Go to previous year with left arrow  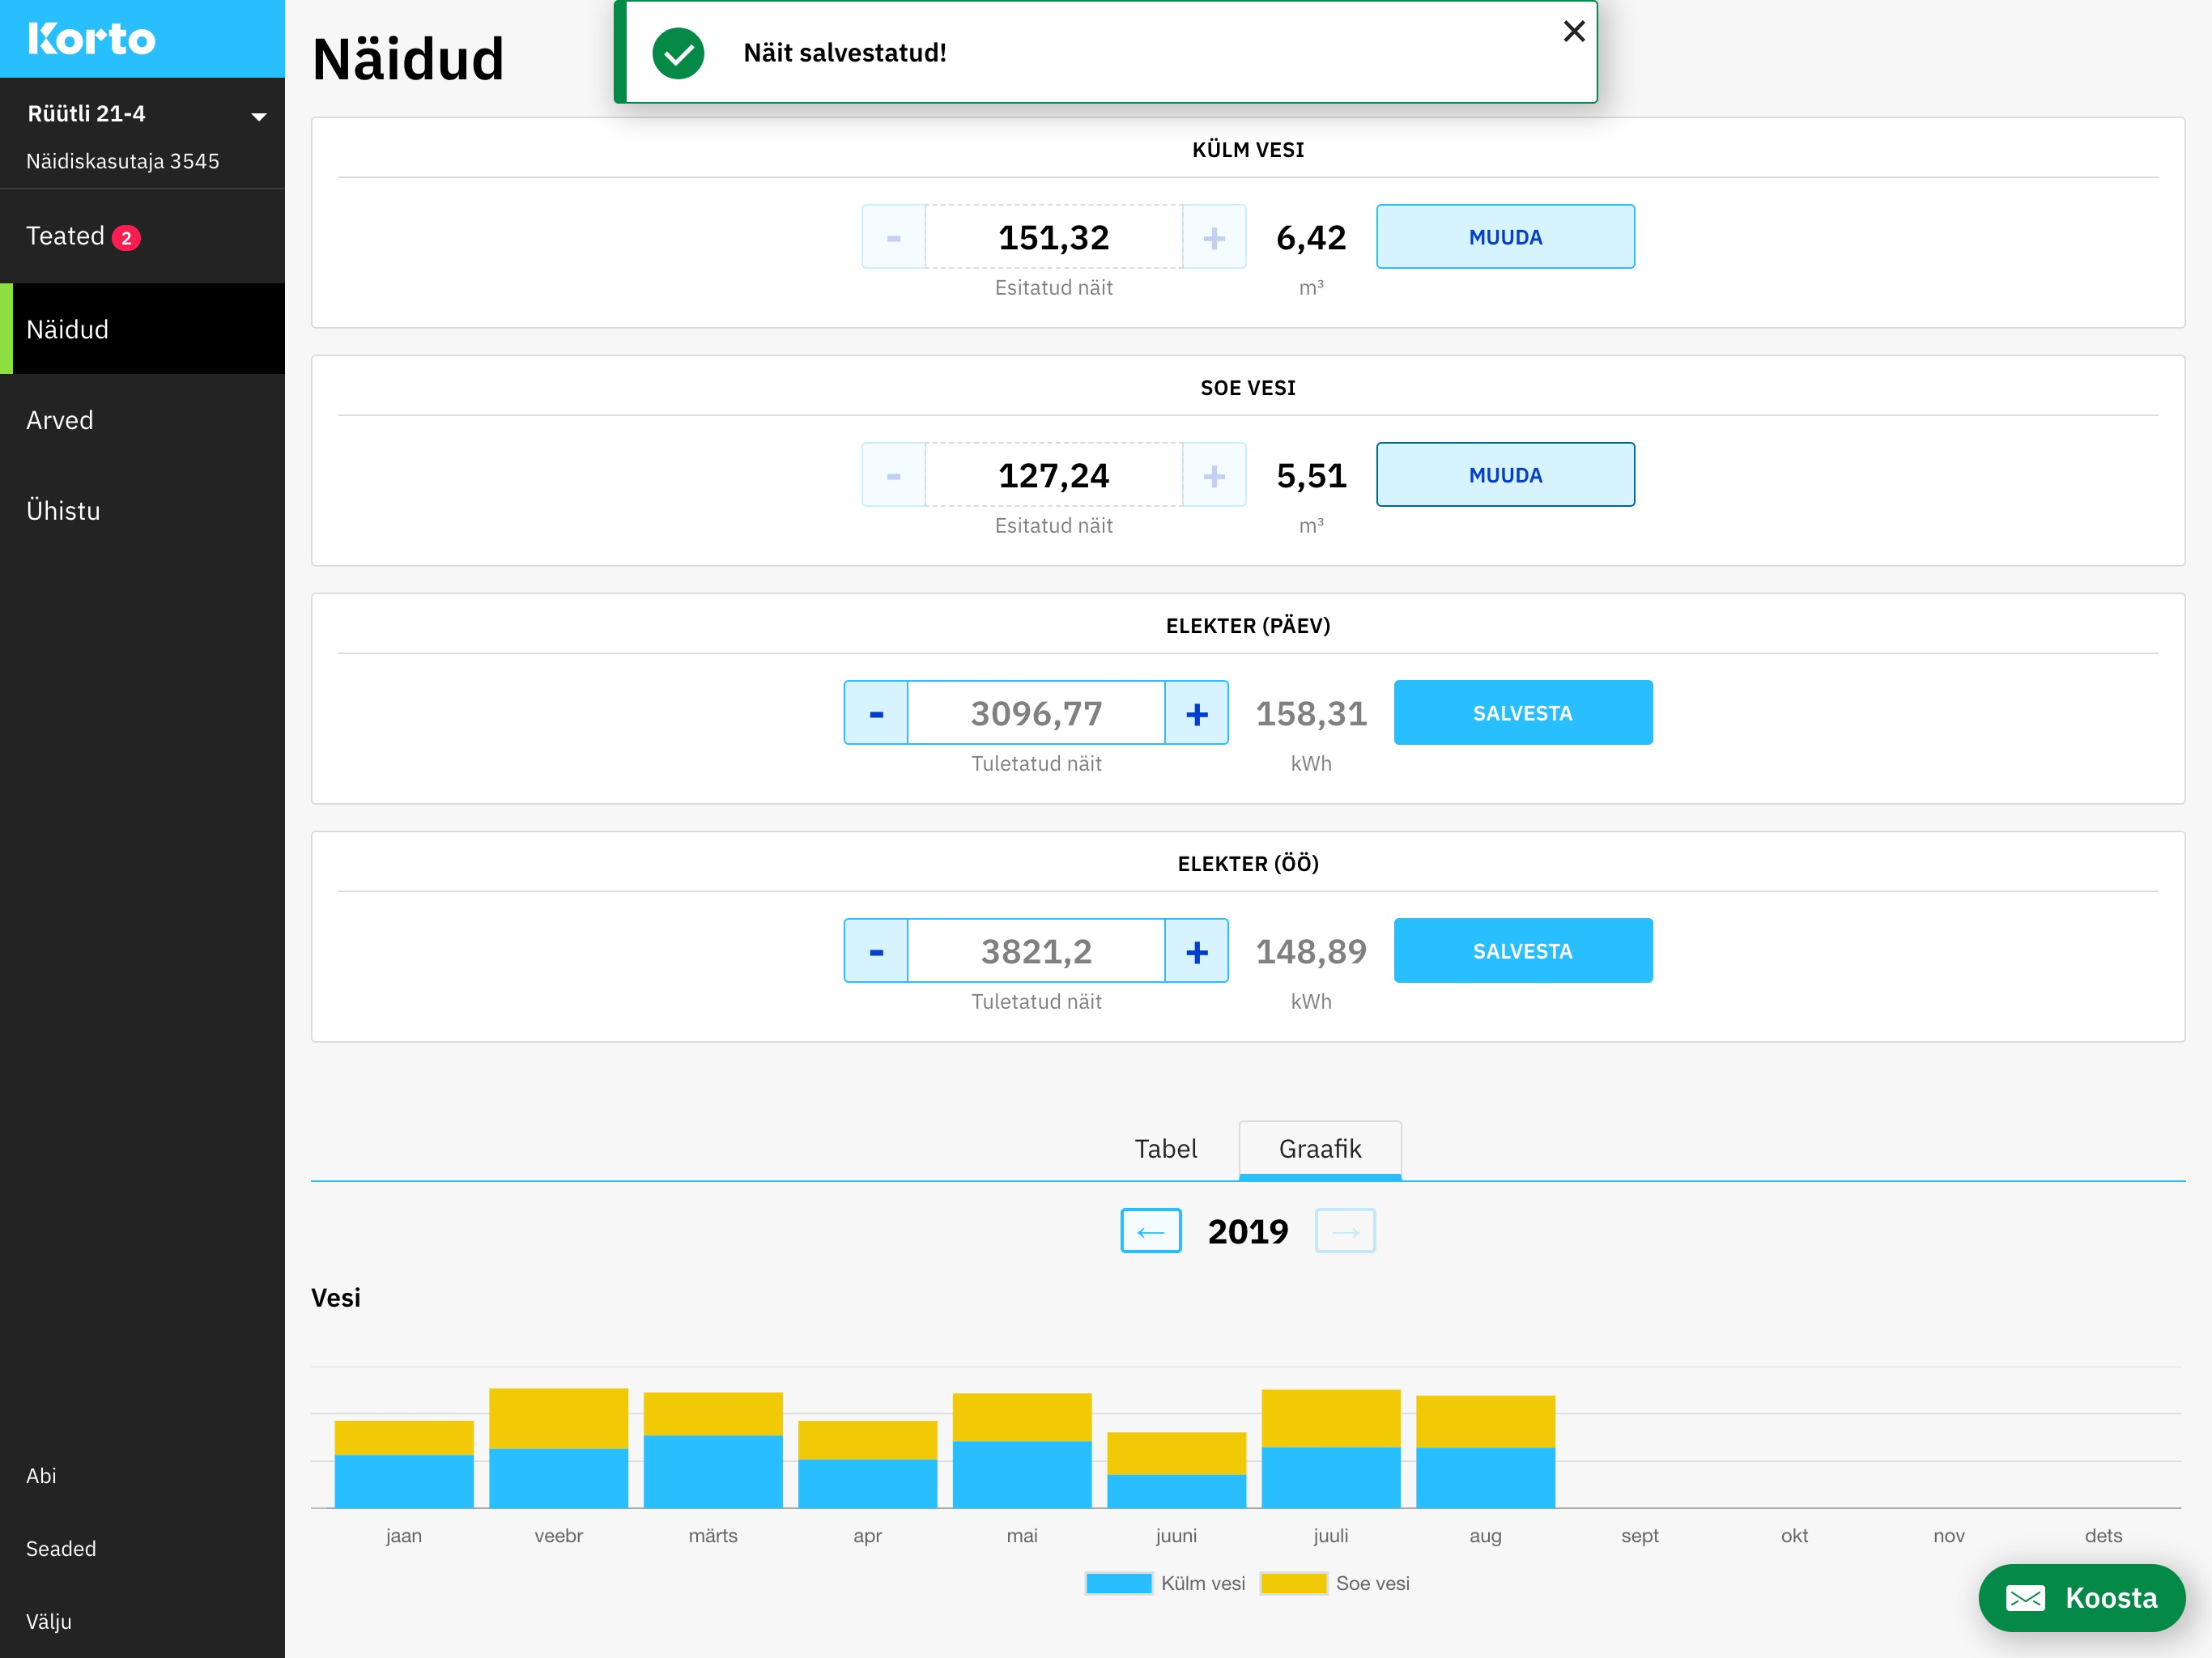click(1150, 1231)
